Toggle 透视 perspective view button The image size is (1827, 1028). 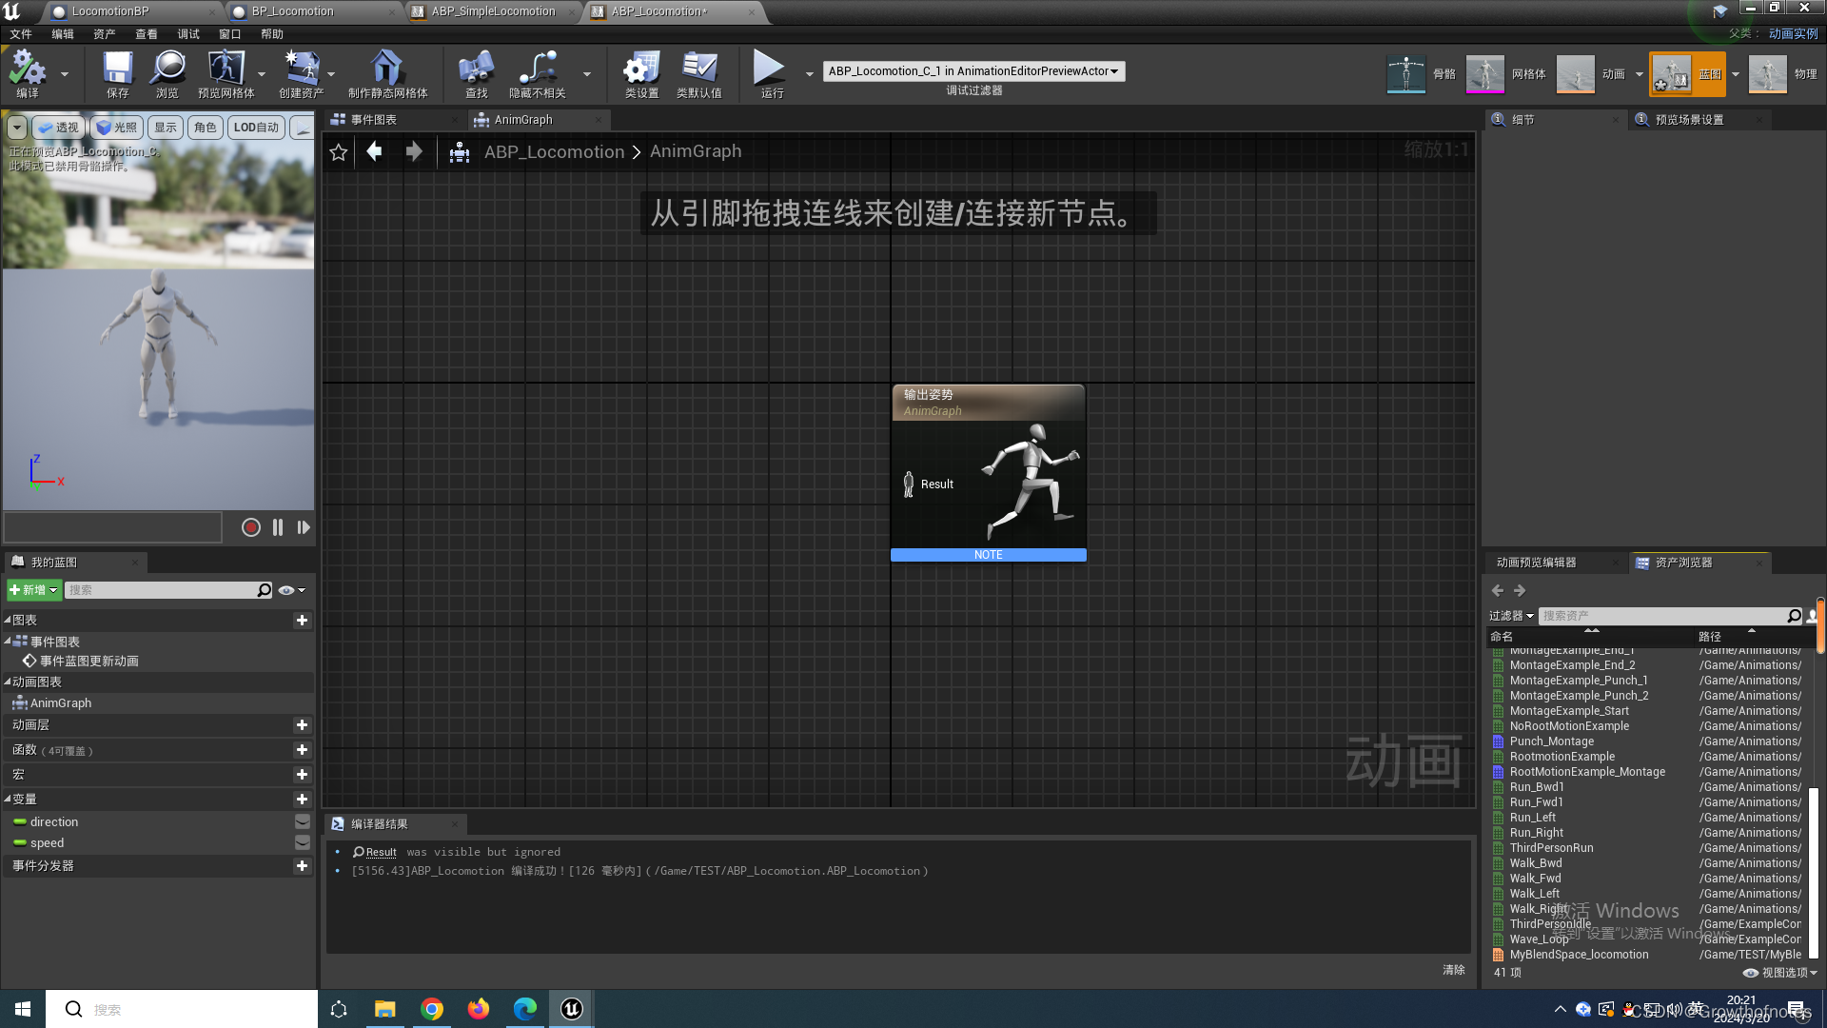58,128
